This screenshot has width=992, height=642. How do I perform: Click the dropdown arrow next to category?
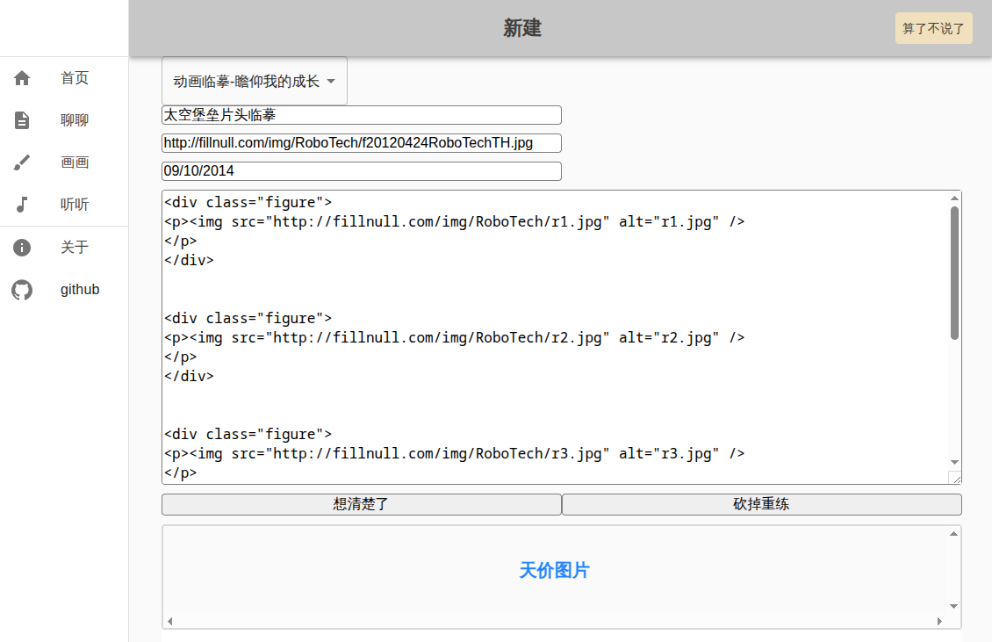[x=331, y=82]
